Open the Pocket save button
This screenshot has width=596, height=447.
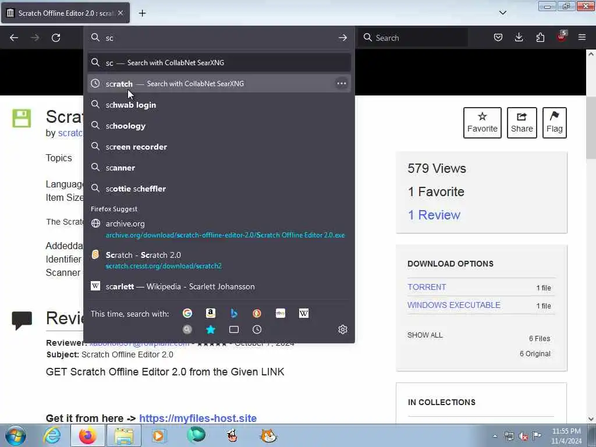(498, 38)
